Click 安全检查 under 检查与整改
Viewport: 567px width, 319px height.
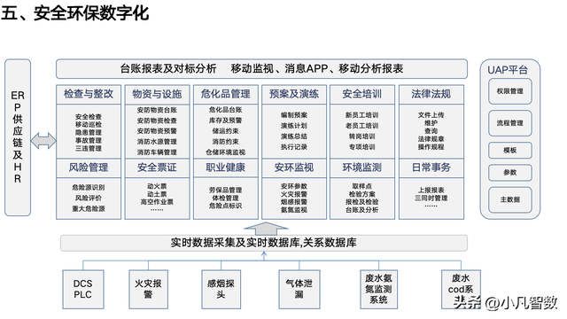pos(89,116)
